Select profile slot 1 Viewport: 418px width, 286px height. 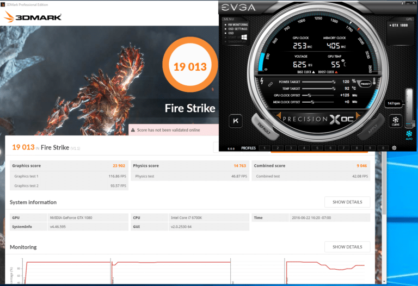pyautogui.click(x=264, y=148)
